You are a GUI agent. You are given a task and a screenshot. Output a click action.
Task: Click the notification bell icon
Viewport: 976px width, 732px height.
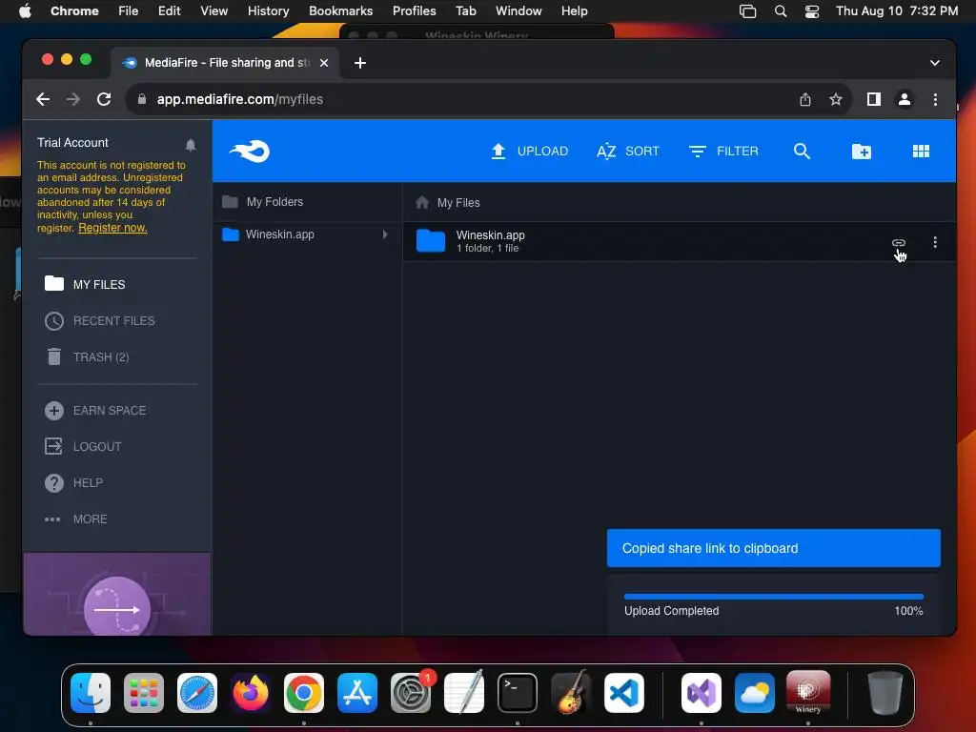coord(191,145)
